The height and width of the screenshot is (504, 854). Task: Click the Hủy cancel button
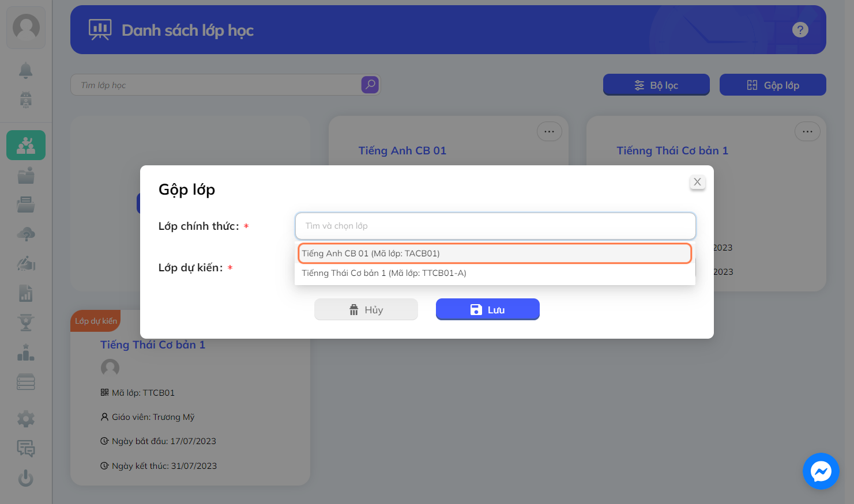[x=366, y=309]
